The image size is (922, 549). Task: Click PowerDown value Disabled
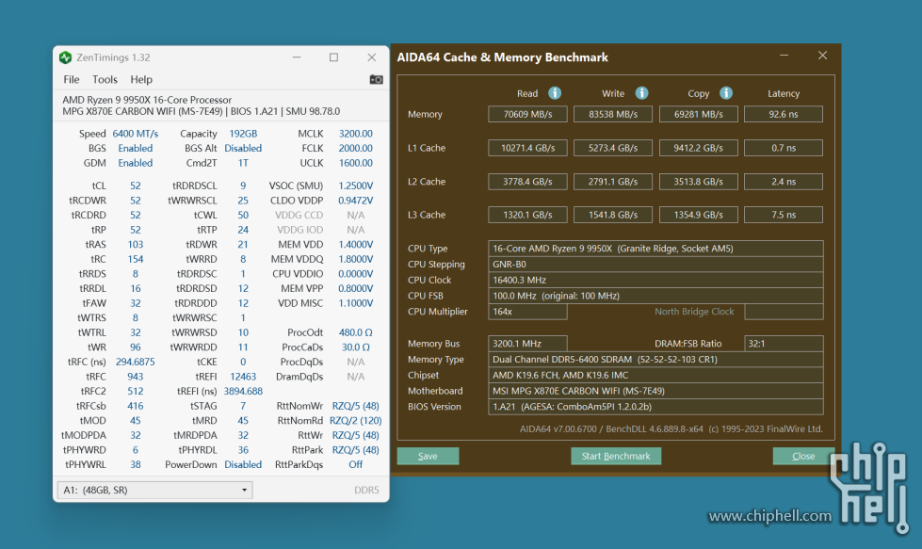point(243,464)
